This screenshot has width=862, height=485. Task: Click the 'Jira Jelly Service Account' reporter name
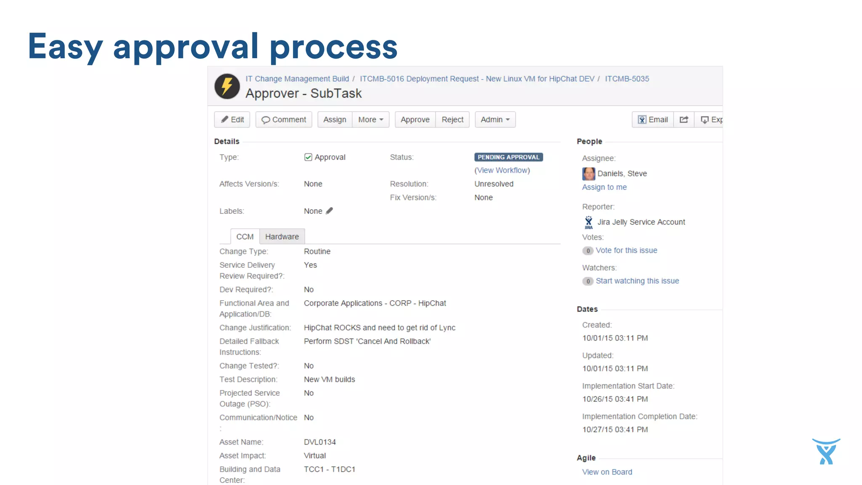point(641,222)
